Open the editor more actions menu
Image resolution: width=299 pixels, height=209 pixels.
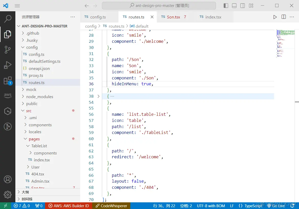(x=292, y=17)
